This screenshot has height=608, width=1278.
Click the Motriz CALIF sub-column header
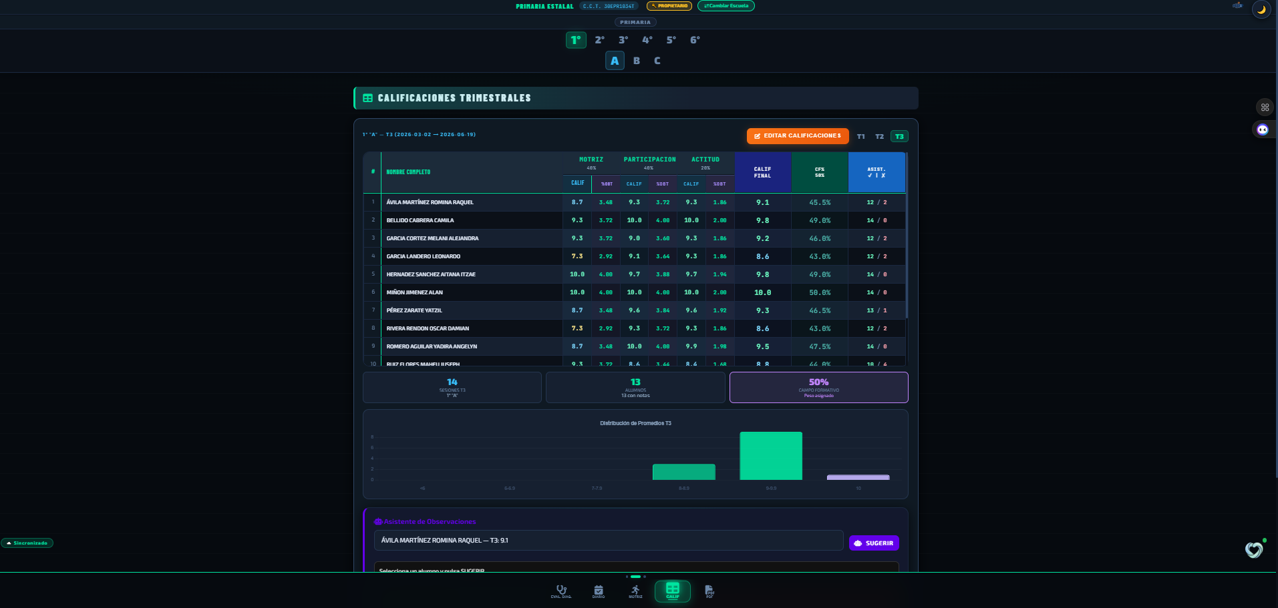tap(577, 183)
